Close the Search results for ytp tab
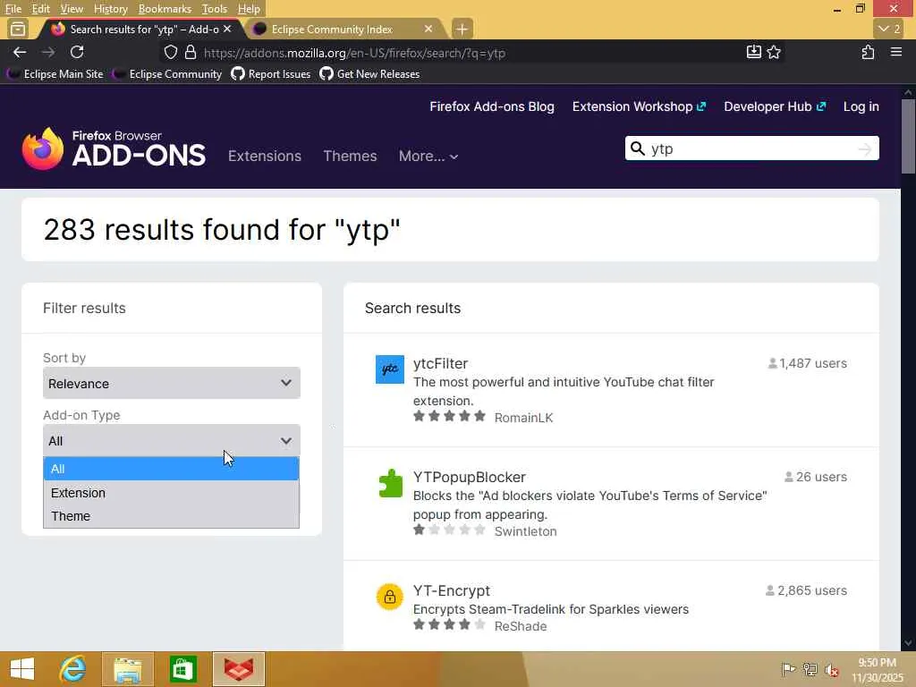This screenshot has width=916, height=687. click(x=227, y=29)
